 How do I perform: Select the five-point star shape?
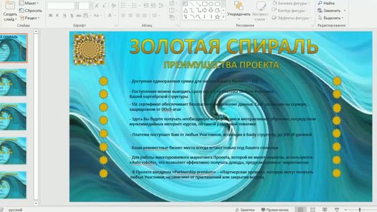pos(217,17)
